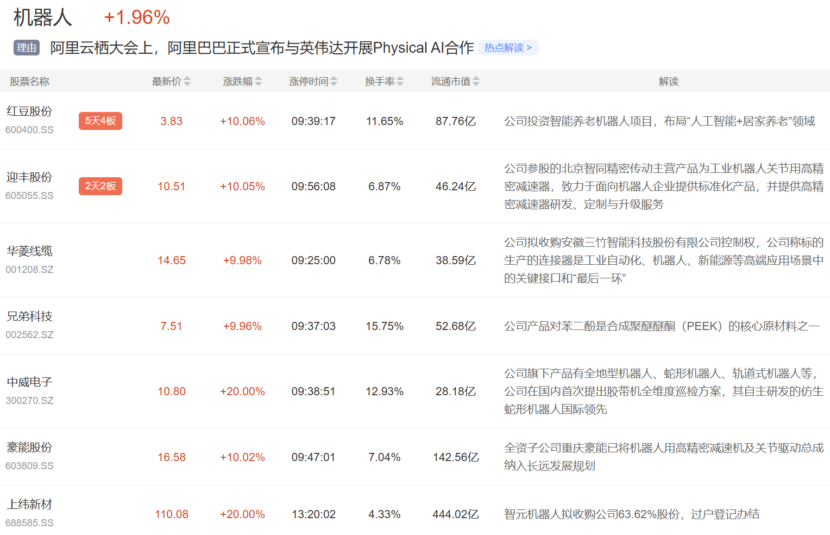Sort by 最新价 column arrows
The image size is (830, 535).
point(187,82)
